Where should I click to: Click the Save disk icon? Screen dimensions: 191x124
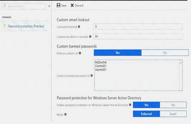[x=59, y=5]
